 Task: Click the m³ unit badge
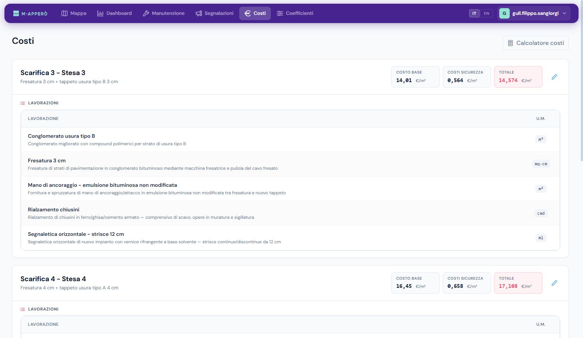pyautogui.click(x=541, y=140)
